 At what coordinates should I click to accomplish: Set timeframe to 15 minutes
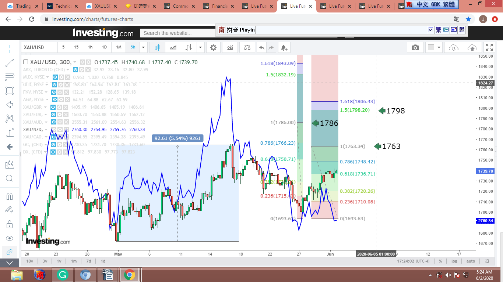pos(76,47)
